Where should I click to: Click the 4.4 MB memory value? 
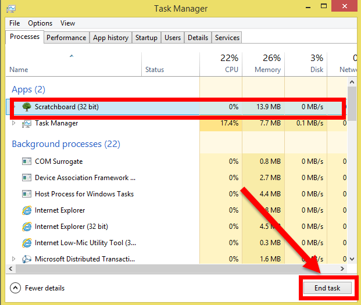point(270,194)
